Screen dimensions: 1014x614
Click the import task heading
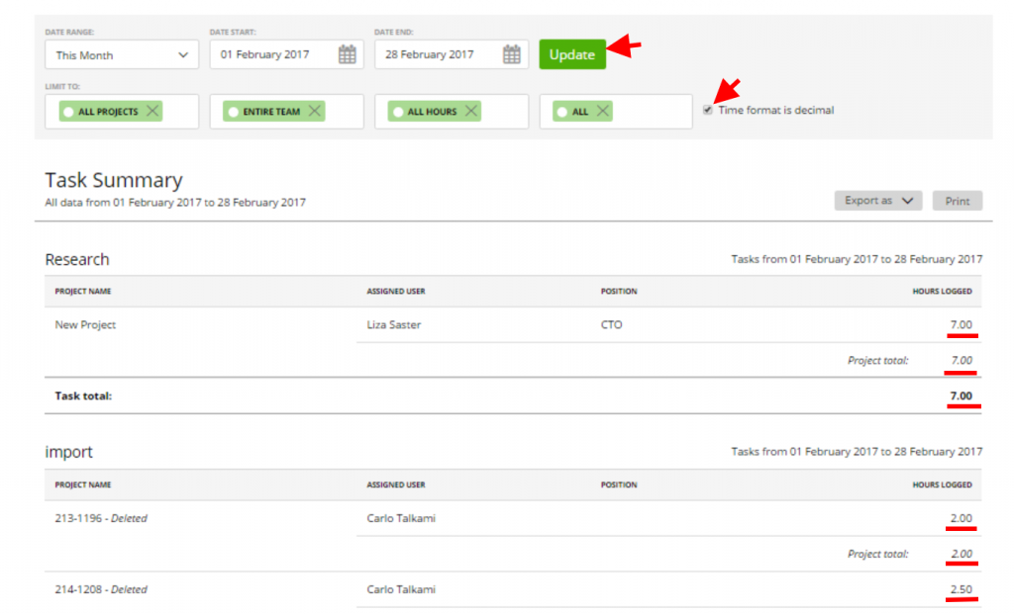coord(69,452)
